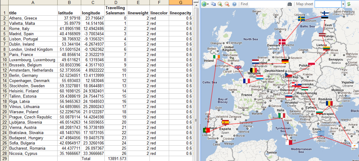Image resolution: width=359 pixels, height=161 pixels.
Task: Open the Map sheet dropdown arrow
Action: (x=343, y=4)
